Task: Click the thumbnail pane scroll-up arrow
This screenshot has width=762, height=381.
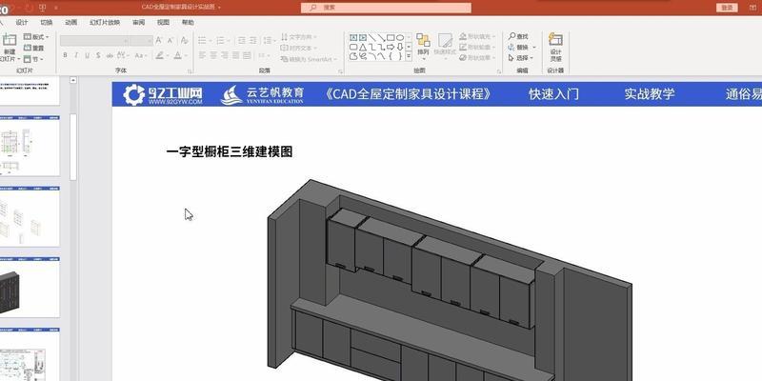Action: (x=73, y=80)
